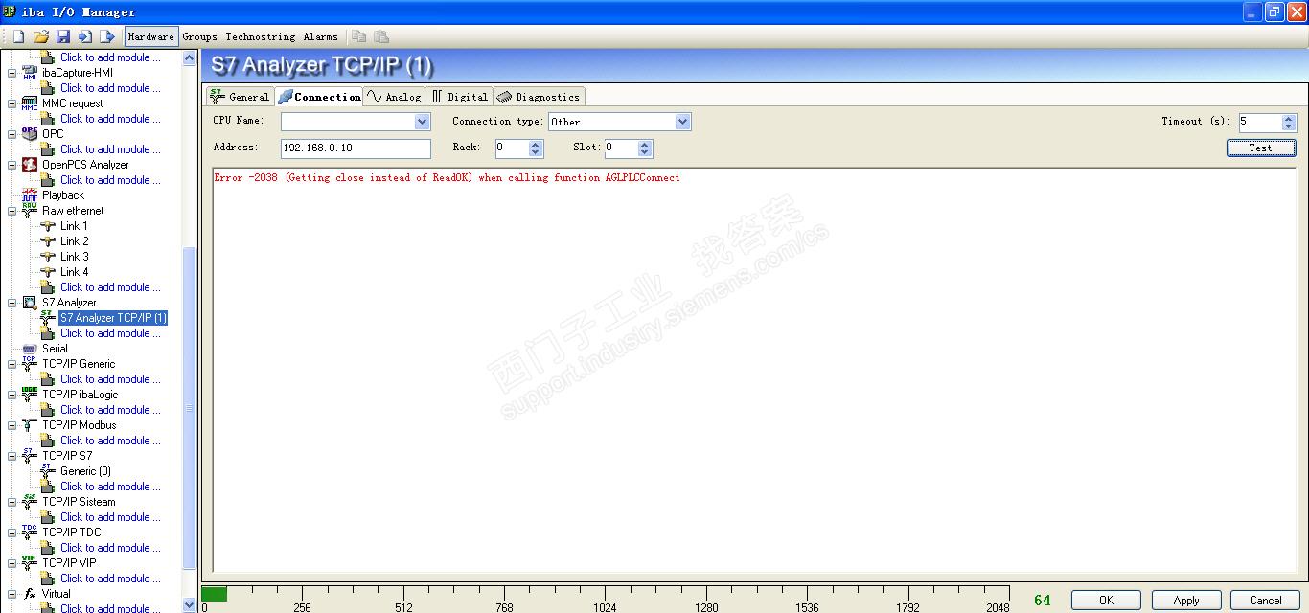Click the TCP/IP Sisteam node icon
Image resolution: width=1309 pixels, height=613 pixels.
coord(30,502)
